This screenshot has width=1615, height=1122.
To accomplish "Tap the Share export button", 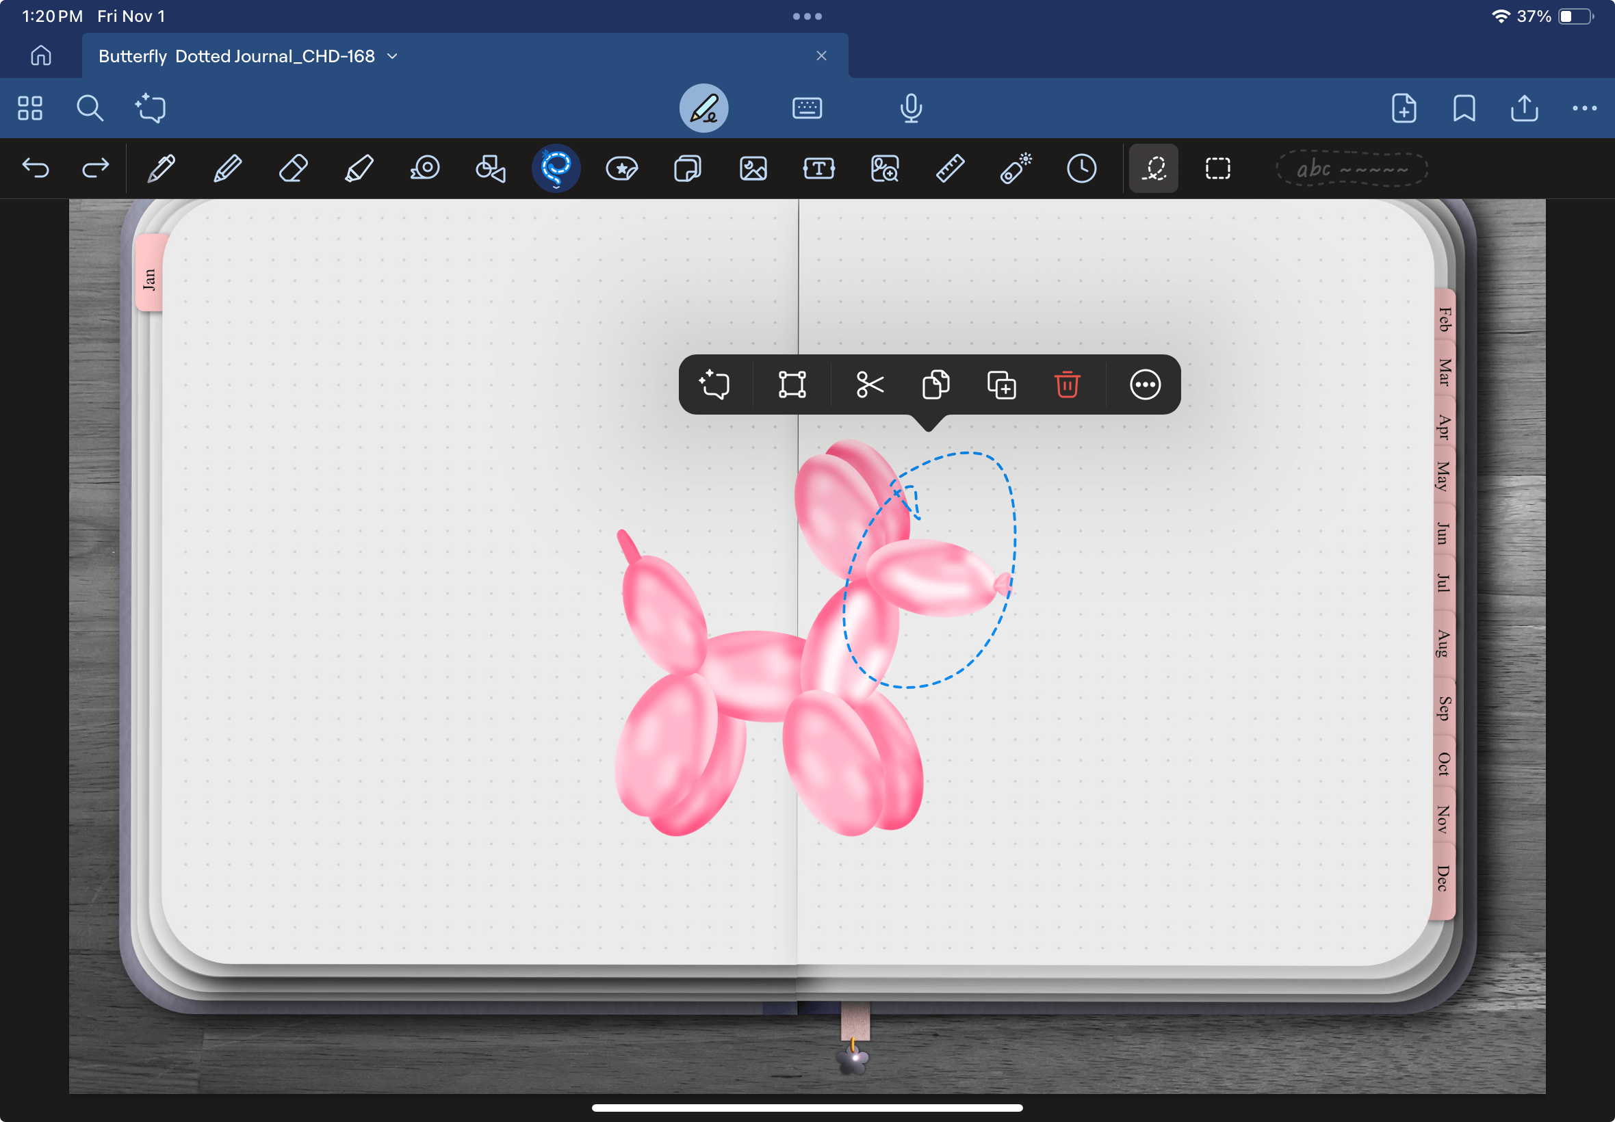I will pyautogui.click(x=1523, y=108).
